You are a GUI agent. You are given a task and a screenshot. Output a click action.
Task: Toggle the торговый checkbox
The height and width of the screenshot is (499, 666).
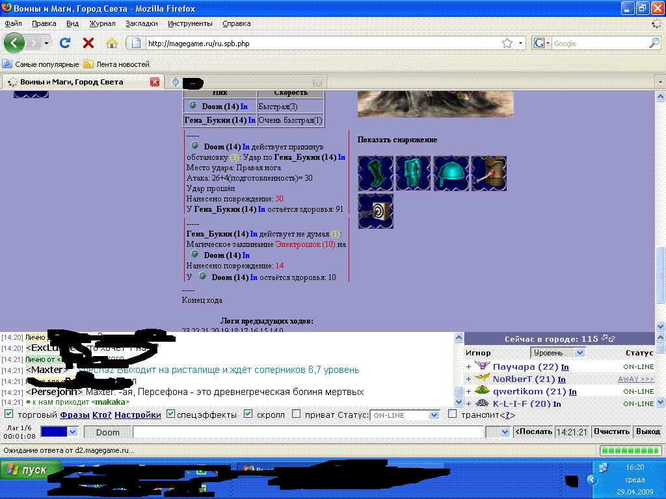pyautogui.click(x=8, y=414)
